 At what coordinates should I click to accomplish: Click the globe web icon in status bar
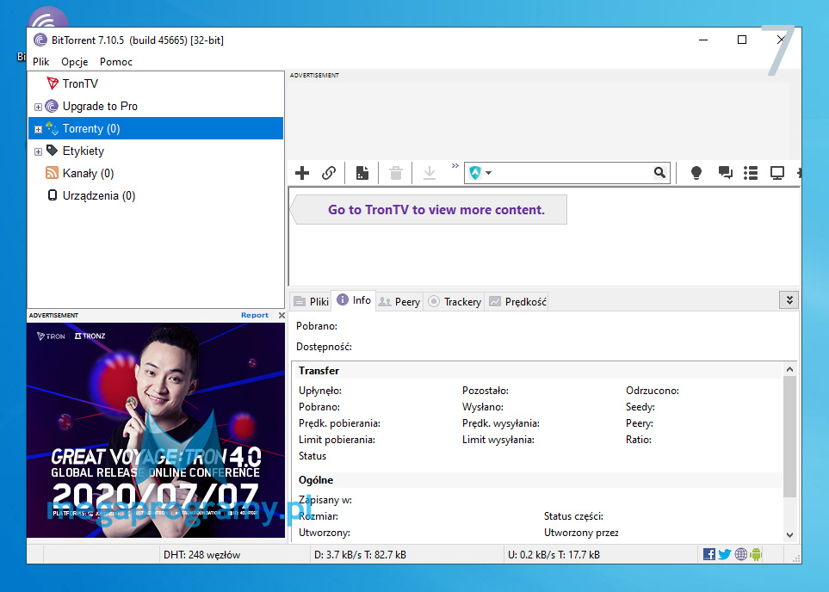(740, 554)
